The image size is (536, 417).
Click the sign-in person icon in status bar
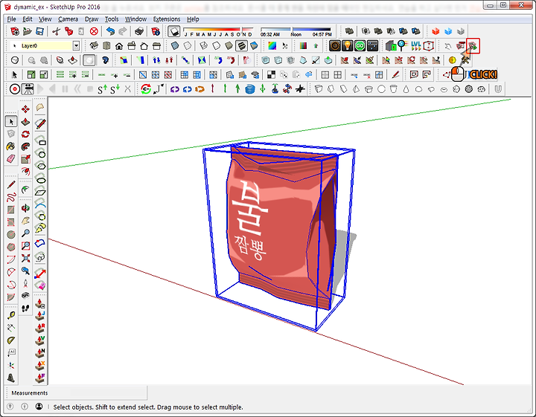click(39, 407)
